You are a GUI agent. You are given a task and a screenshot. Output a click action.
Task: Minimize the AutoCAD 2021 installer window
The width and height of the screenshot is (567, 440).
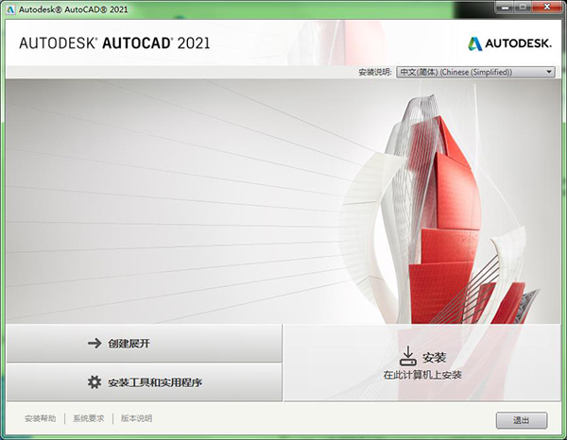pos(506,8)
